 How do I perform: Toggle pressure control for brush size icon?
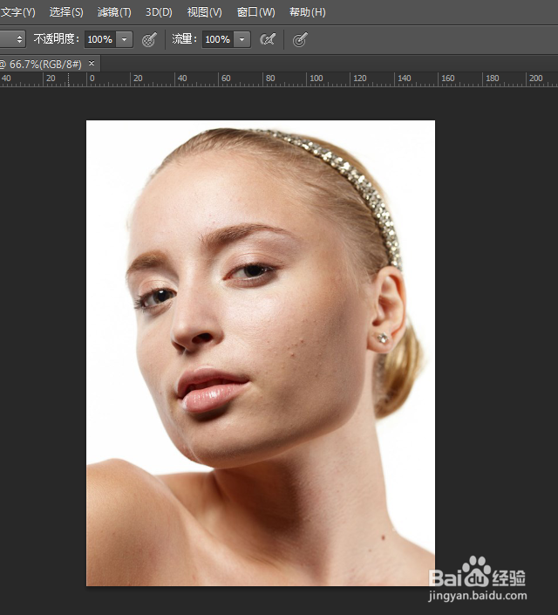tap(300, 39)
